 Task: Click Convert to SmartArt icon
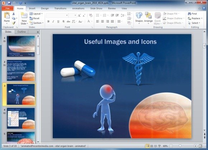(x=129, y=23)
